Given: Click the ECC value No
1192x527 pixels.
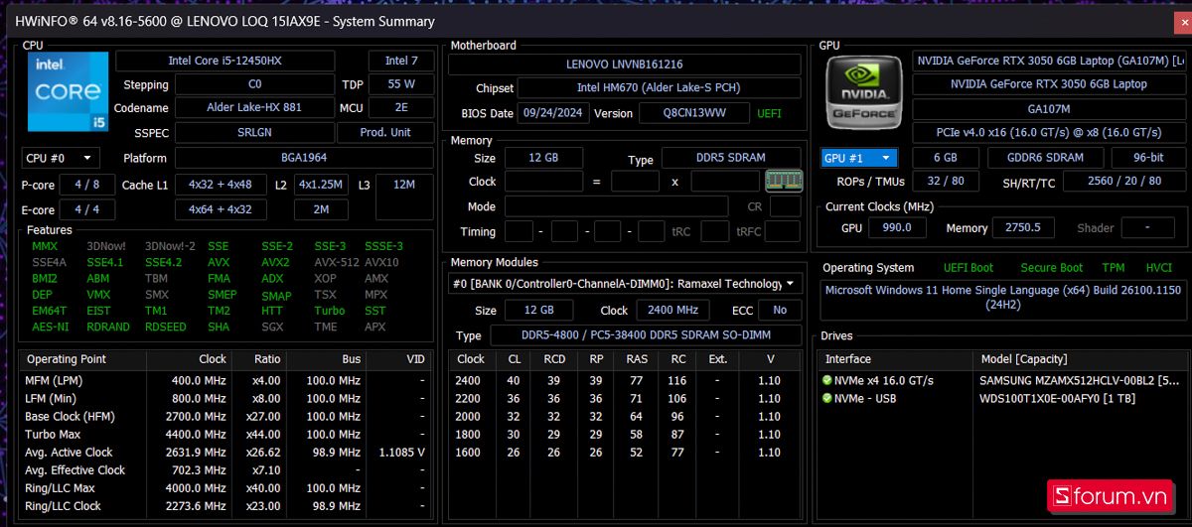Looking at the screenshot, I should tap(780, 310).
